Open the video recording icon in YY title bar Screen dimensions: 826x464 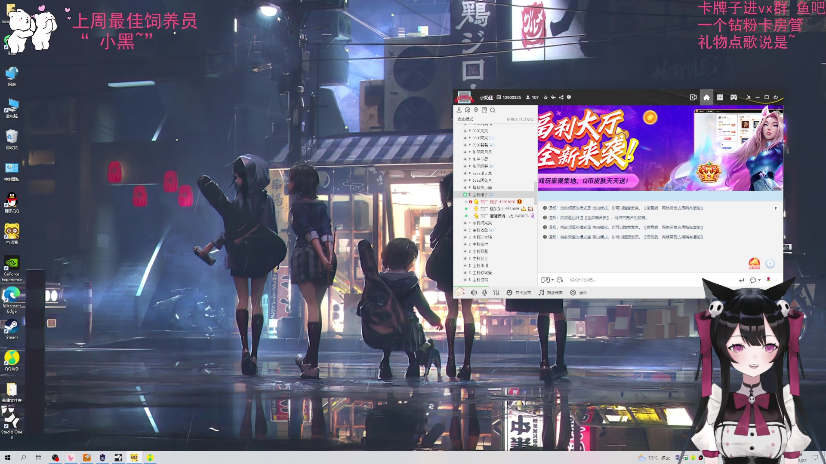pos(693,98)
